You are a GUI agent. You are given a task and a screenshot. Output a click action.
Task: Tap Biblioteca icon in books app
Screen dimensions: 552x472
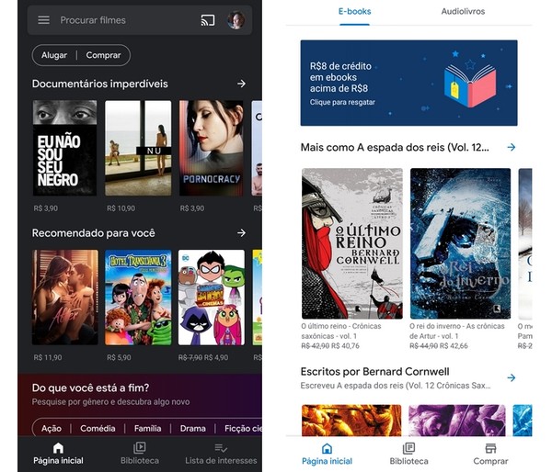[x=408, y=448]
